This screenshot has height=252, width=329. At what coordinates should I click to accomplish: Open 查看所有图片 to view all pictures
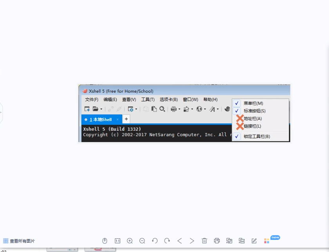coord(19,241)
